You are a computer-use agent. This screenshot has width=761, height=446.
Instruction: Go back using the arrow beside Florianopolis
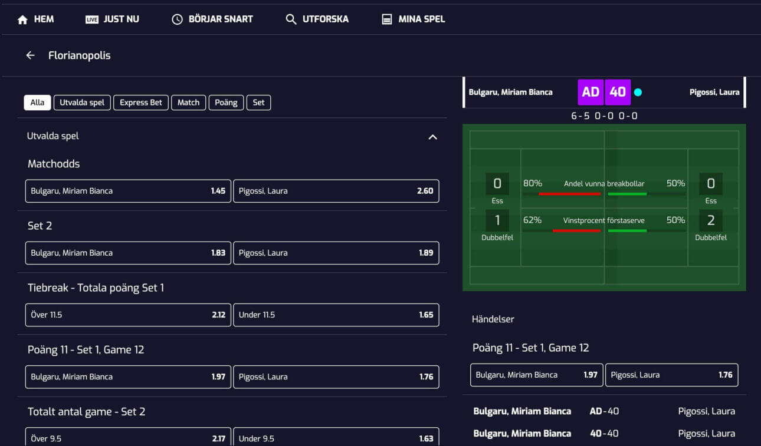[31, 55]
